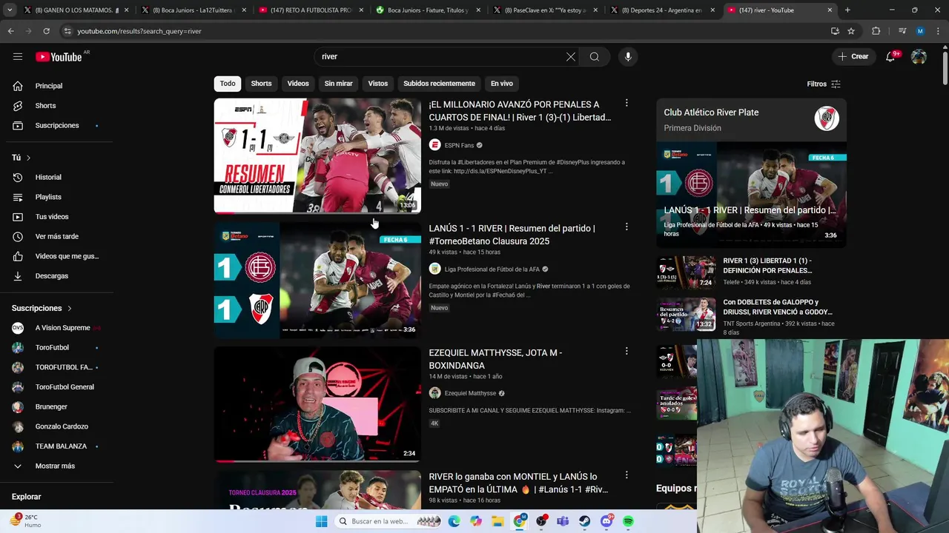
Task: Reload the page in Chrome
Action: point(46,31)
